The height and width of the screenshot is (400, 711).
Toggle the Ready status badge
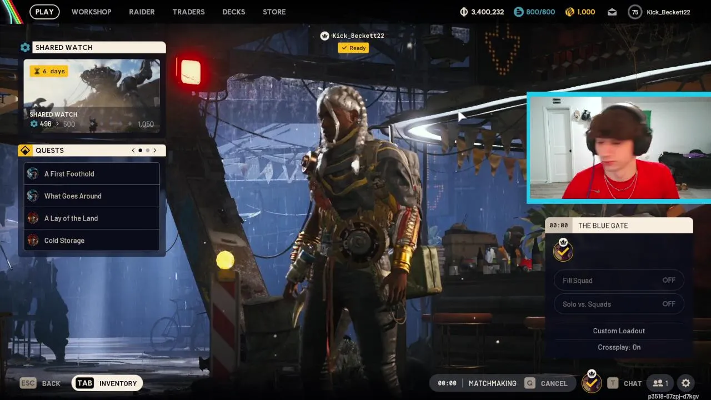[353, 48]
